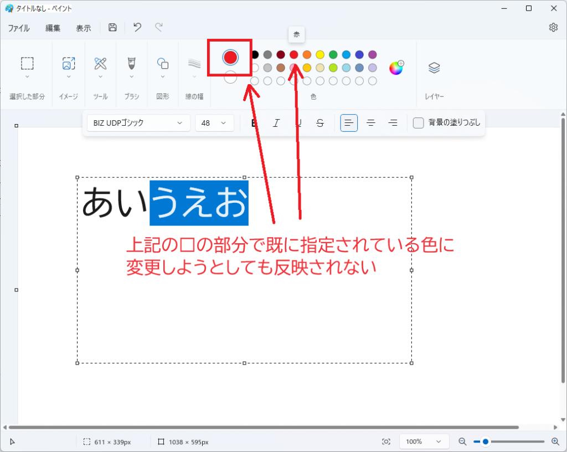Click the Redo arrow icon
567x452 pixels.
coord(159,28)
